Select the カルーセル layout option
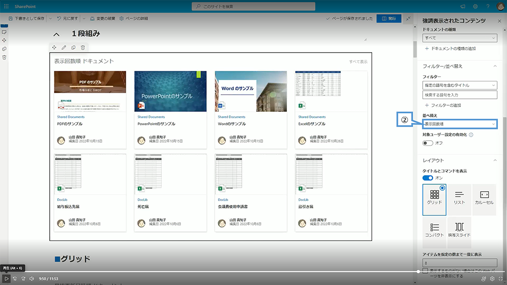507x285 pixels. click(x=484, y=199)
